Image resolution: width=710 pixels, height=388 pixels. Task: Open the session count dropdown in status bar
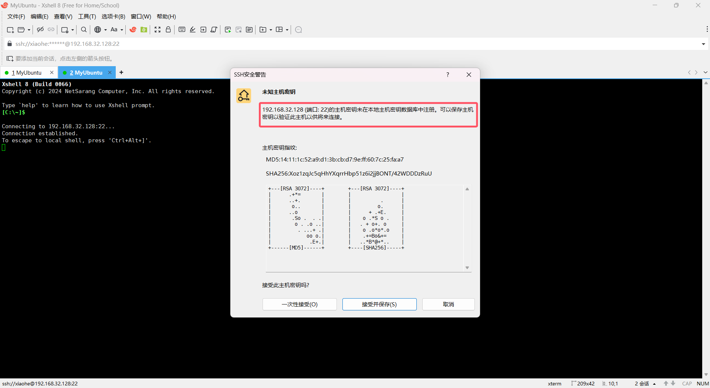tap(655, 384)
